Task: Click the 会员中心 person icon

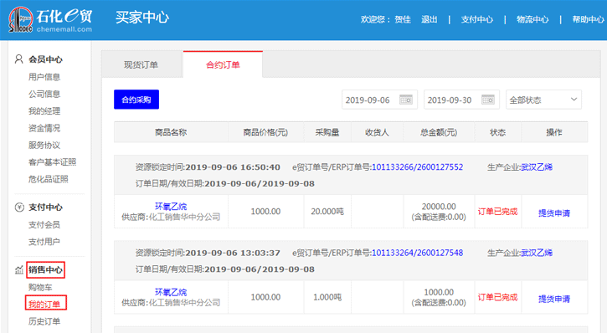Action: (19, 59)
